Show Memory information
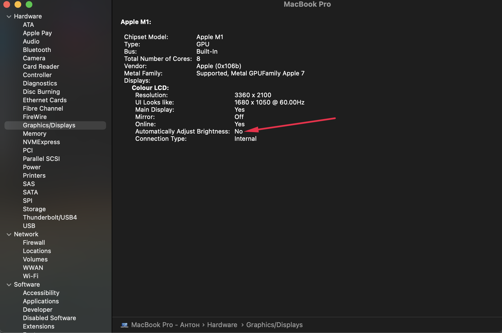 tap(35, 134)
